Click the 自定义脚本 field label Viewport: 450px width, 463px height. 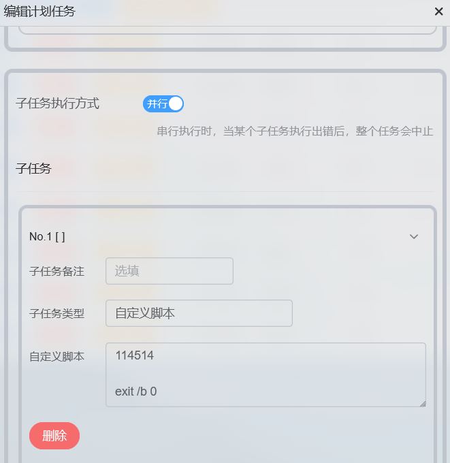pyautogui.click(x=57, y=356)
